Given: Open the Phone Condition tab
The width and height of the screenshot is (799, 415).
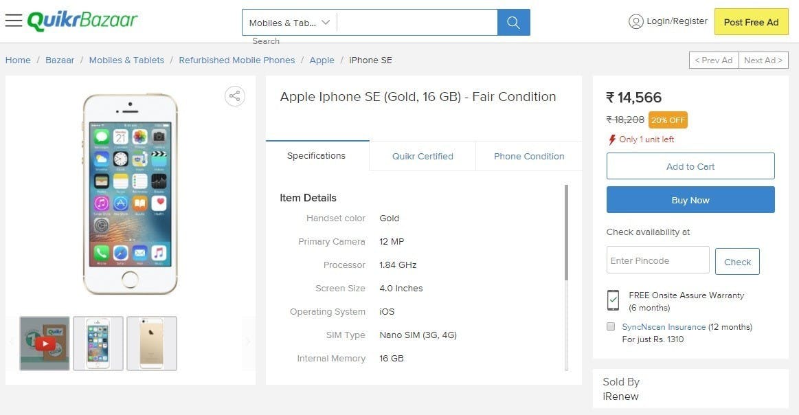Looking at the screenshot, I should coord(529,156).
